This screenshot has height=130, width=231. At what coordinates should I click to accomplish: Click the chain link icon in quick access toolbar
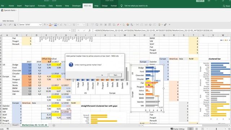click(165, 25)
